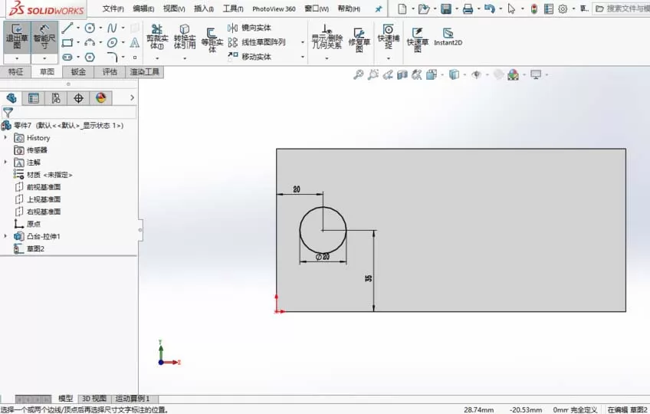Toggle Instant2D
The image size is (650, 414).
448,37
